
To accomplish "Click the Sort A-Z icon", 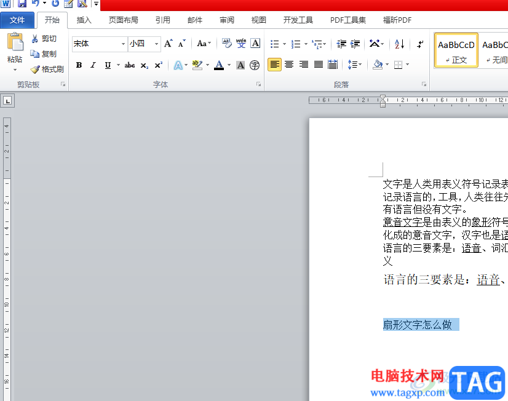I will tap(400, 44).
